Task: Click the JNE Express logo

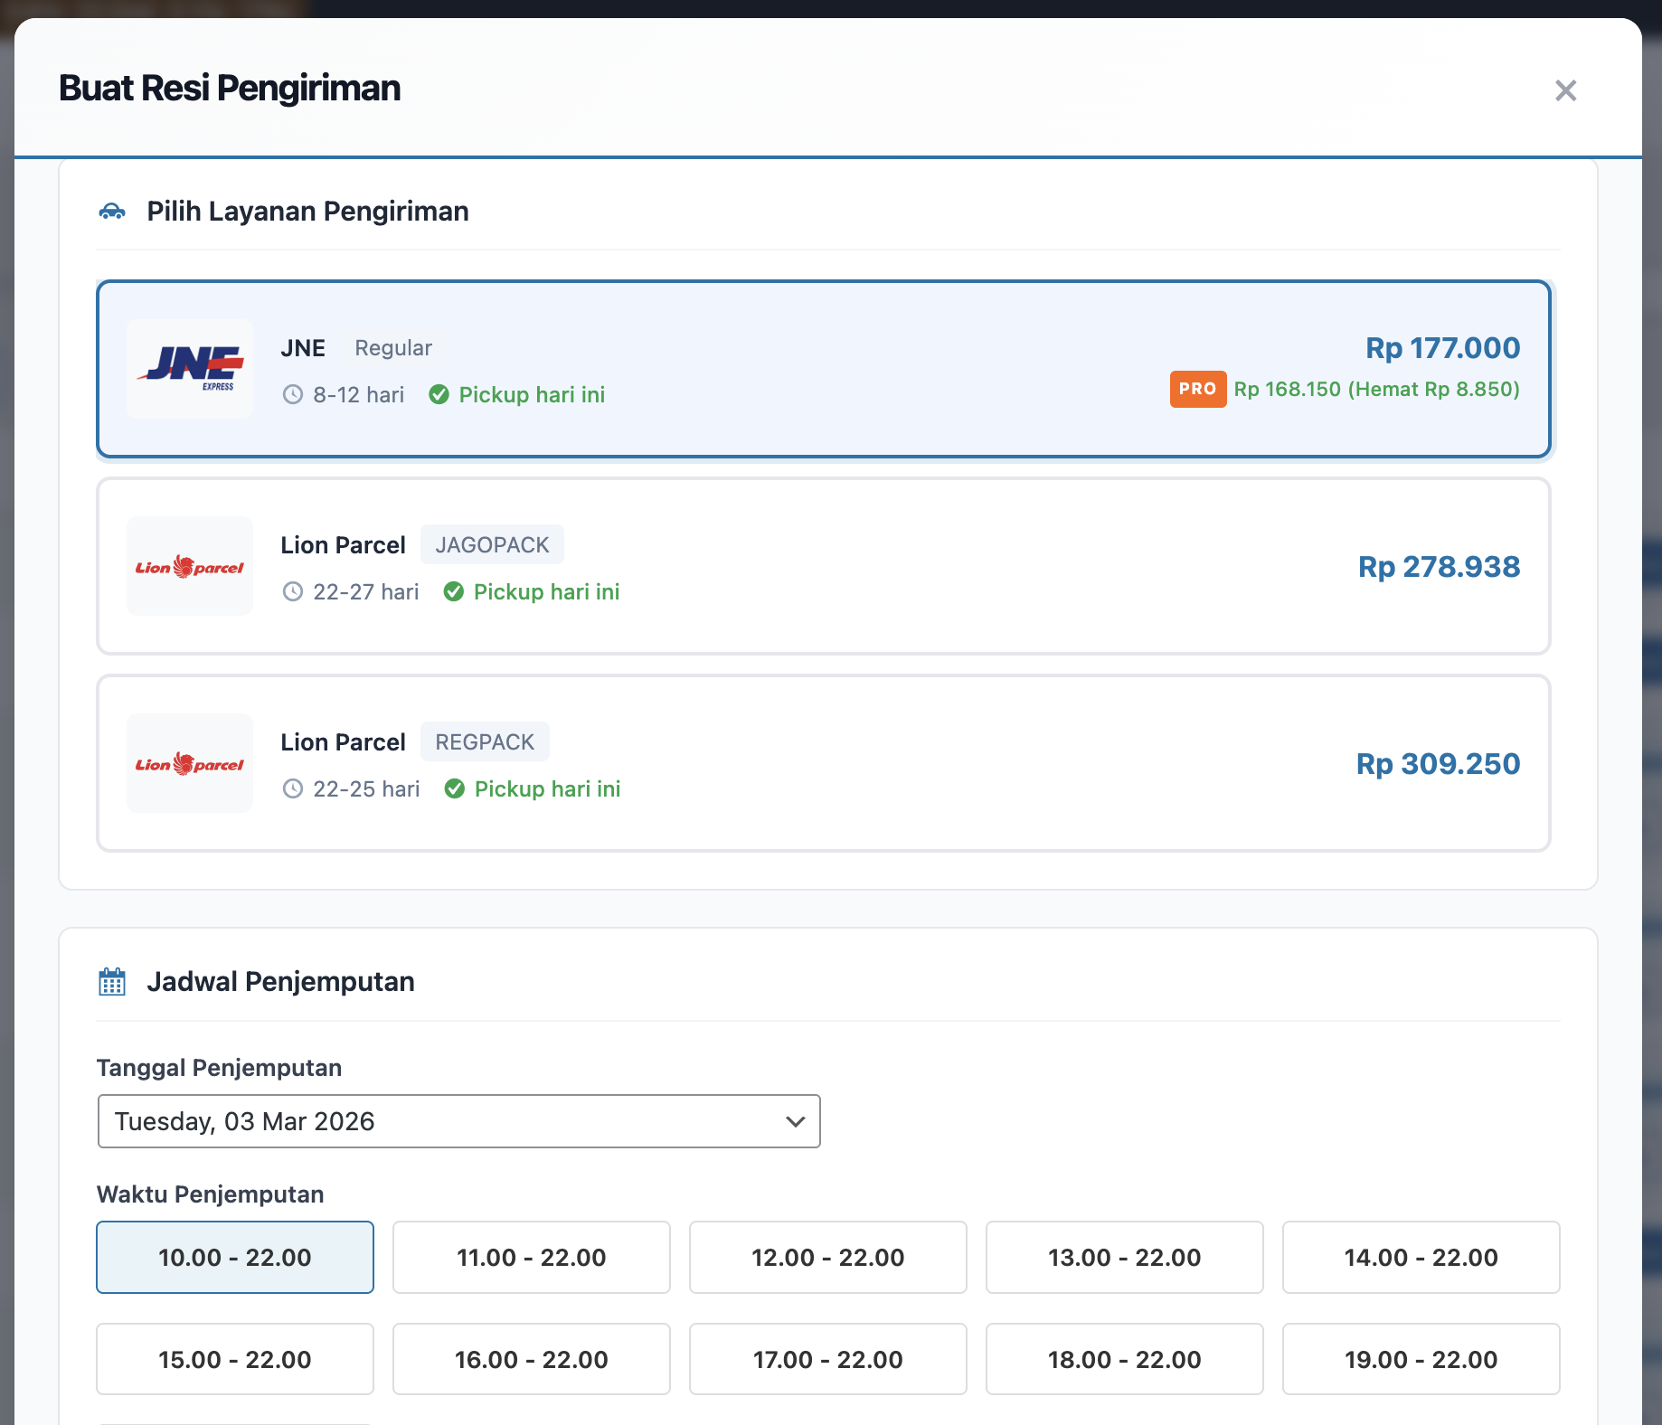Action: (190, 368)
